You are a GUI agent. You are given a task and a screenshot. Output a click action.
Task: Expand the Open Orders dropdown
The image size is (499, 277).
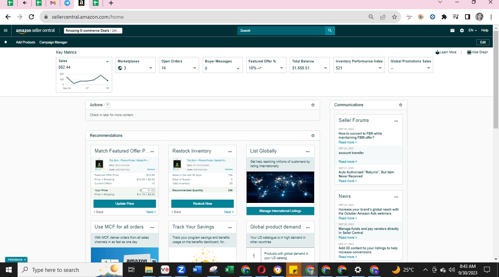pyautogui.click(x=194, y=68)
